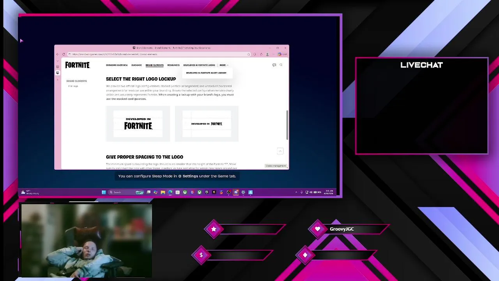Click the Fortnite logo in the page header

pos(77,65)
